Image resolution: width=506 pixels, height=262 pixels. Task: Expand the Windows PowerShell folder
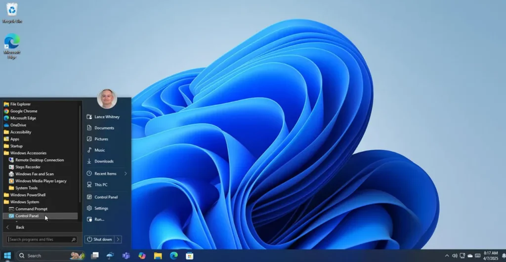tap(28, 195)
